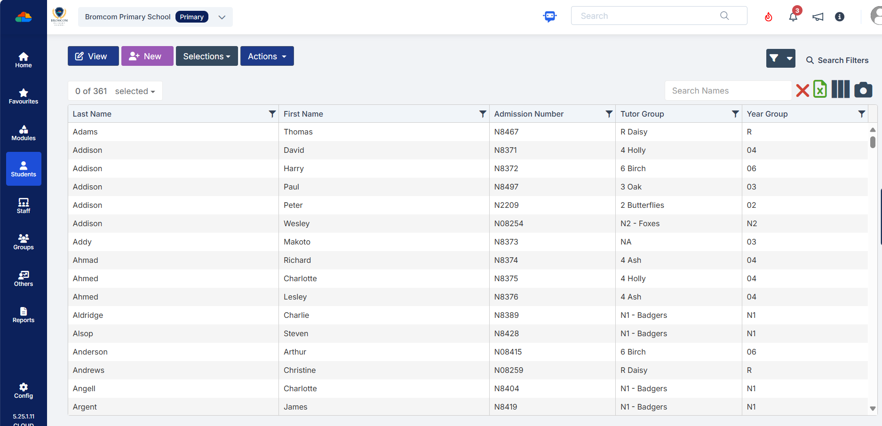Toggle the Tutor Group column filter
Viewport: 882px width, 426px height.
[x=735, y=114]
